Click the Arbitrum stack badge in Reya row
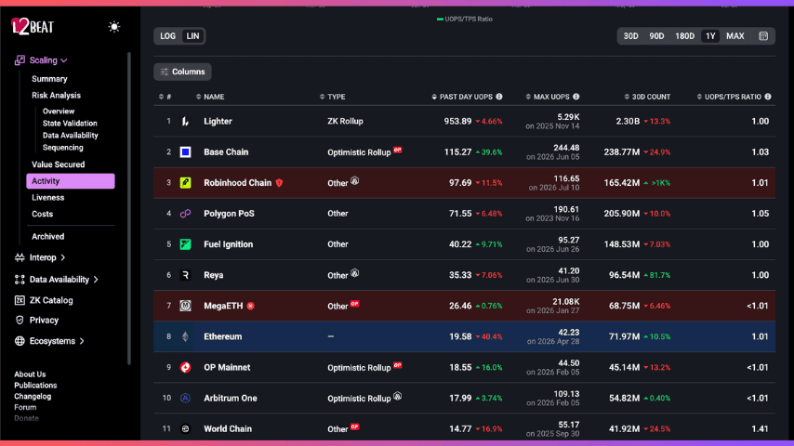Screen dimensions: 794x446 tap(355, 273)
